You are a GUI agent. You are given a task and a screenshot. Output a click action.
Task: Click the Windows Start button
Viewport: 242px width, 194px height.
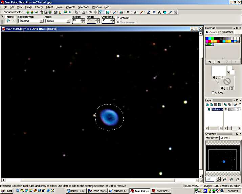(7, 191)
